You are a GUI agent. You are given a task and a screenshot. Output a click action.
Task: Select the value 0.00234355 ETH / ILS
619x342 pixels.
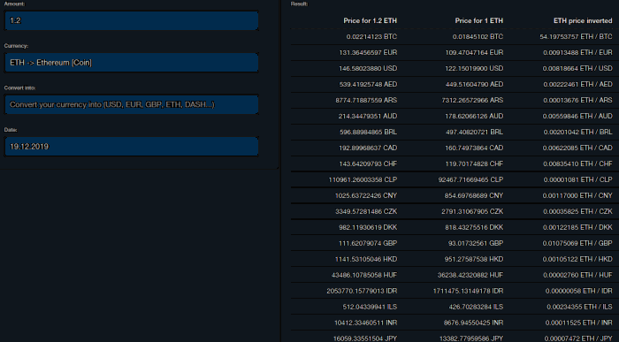pos(579,307)
